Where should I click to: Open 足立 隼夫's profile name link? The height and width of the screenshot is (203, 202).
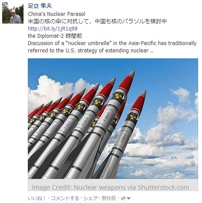pos(40,6)
